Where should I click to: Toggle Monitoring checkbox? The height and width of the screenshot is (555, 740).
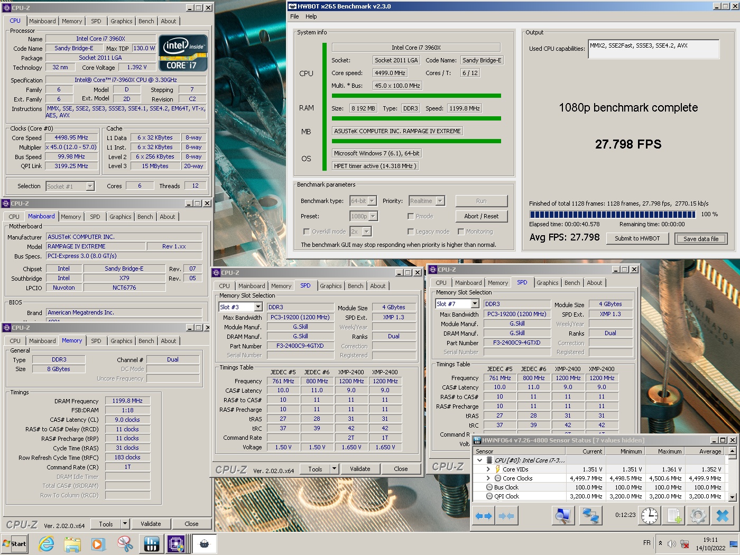click(461, 232)
